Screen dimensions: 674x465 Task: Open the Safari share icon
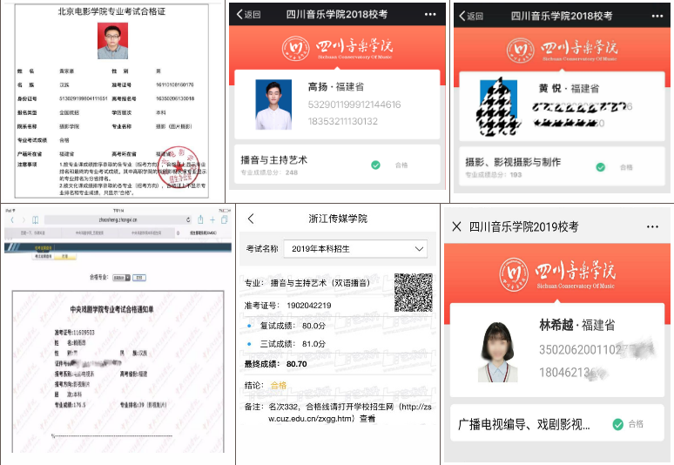coord(200,219)
